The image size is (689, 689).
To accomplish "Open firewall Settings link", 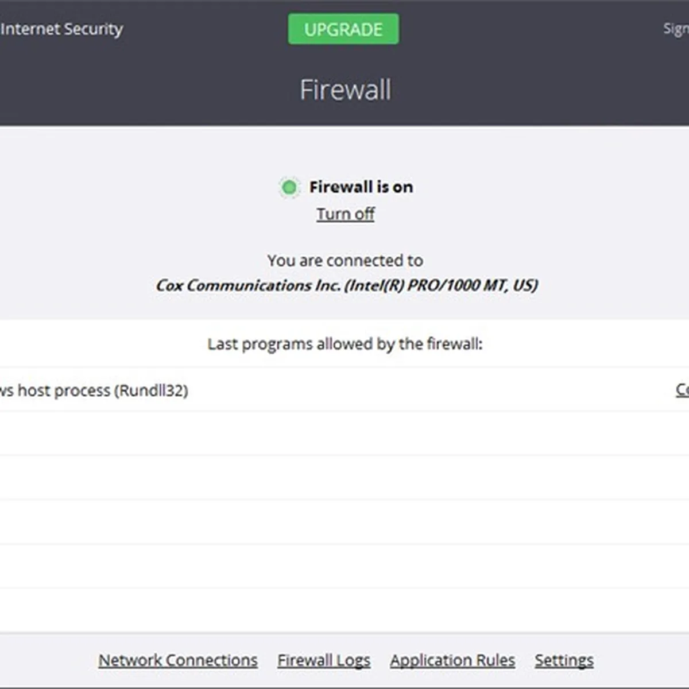I will (564, 660).
